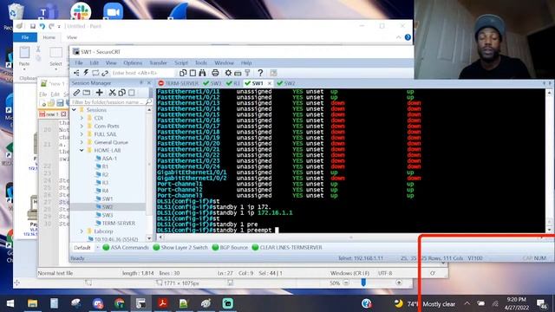Click the Reconnect chain-link icon
This screenshot has height=312, width=555.
click(x=105, y=73)
